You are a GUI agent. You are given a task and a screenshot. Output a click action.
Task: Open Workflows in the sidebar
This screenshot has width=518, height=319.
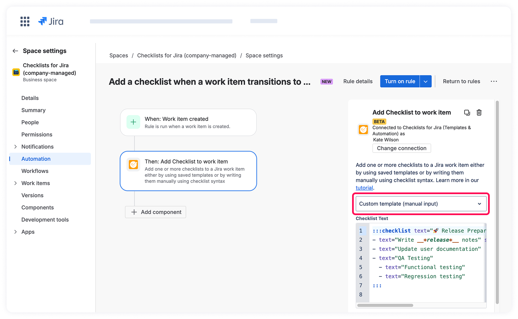[x=35, y=171]
